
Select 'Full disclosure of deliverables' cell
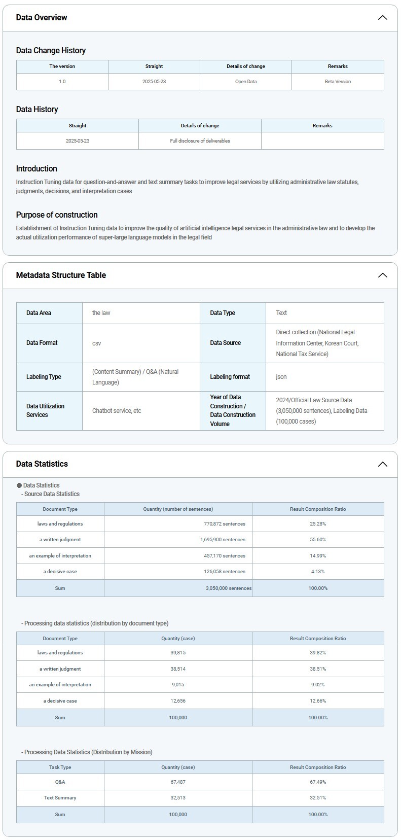point(200,141)
